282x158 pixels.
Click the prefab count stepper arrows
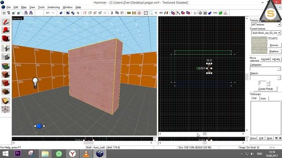268,83
